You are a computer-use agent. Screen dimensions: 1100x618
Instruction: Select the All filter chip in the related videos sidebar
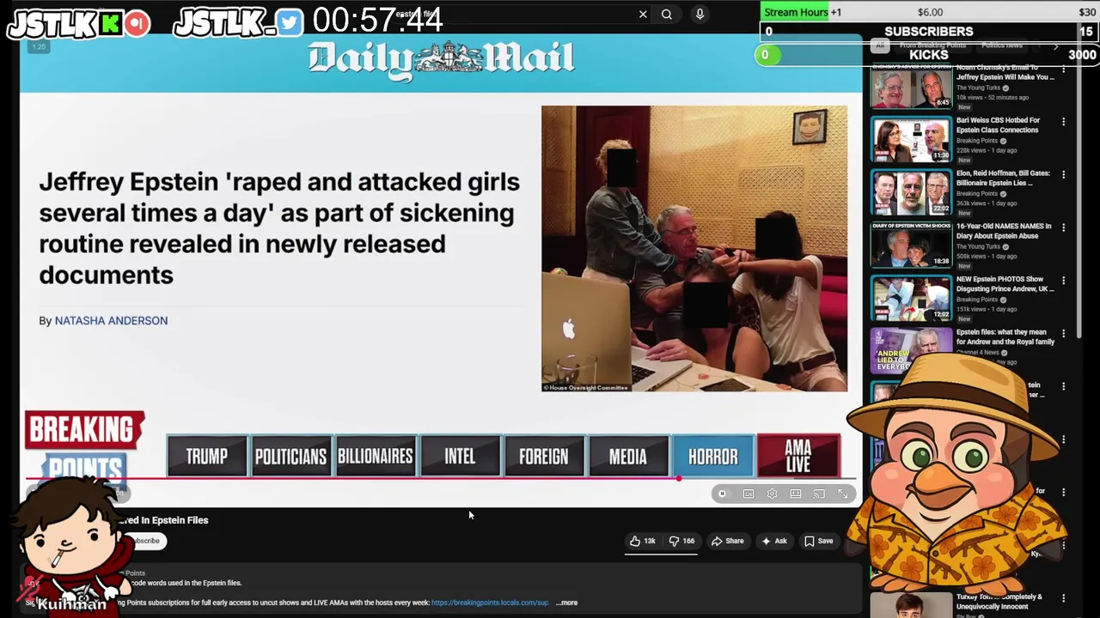point(879,45)
